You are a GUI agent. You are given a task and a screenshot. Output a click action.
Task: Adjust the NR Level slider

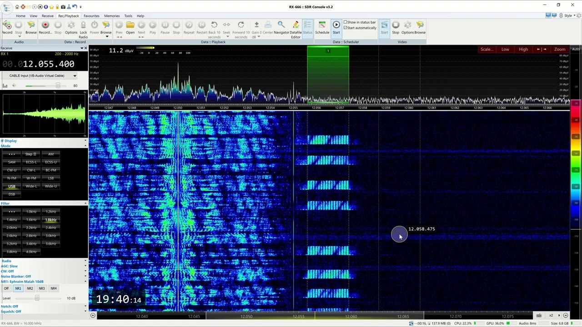click(37, 298)
